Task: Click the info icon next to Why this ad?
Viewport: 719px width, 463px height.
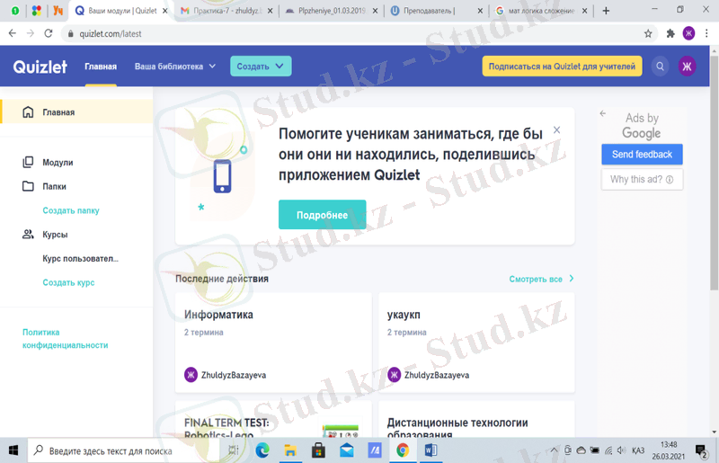Action: [x=670, y=180]
